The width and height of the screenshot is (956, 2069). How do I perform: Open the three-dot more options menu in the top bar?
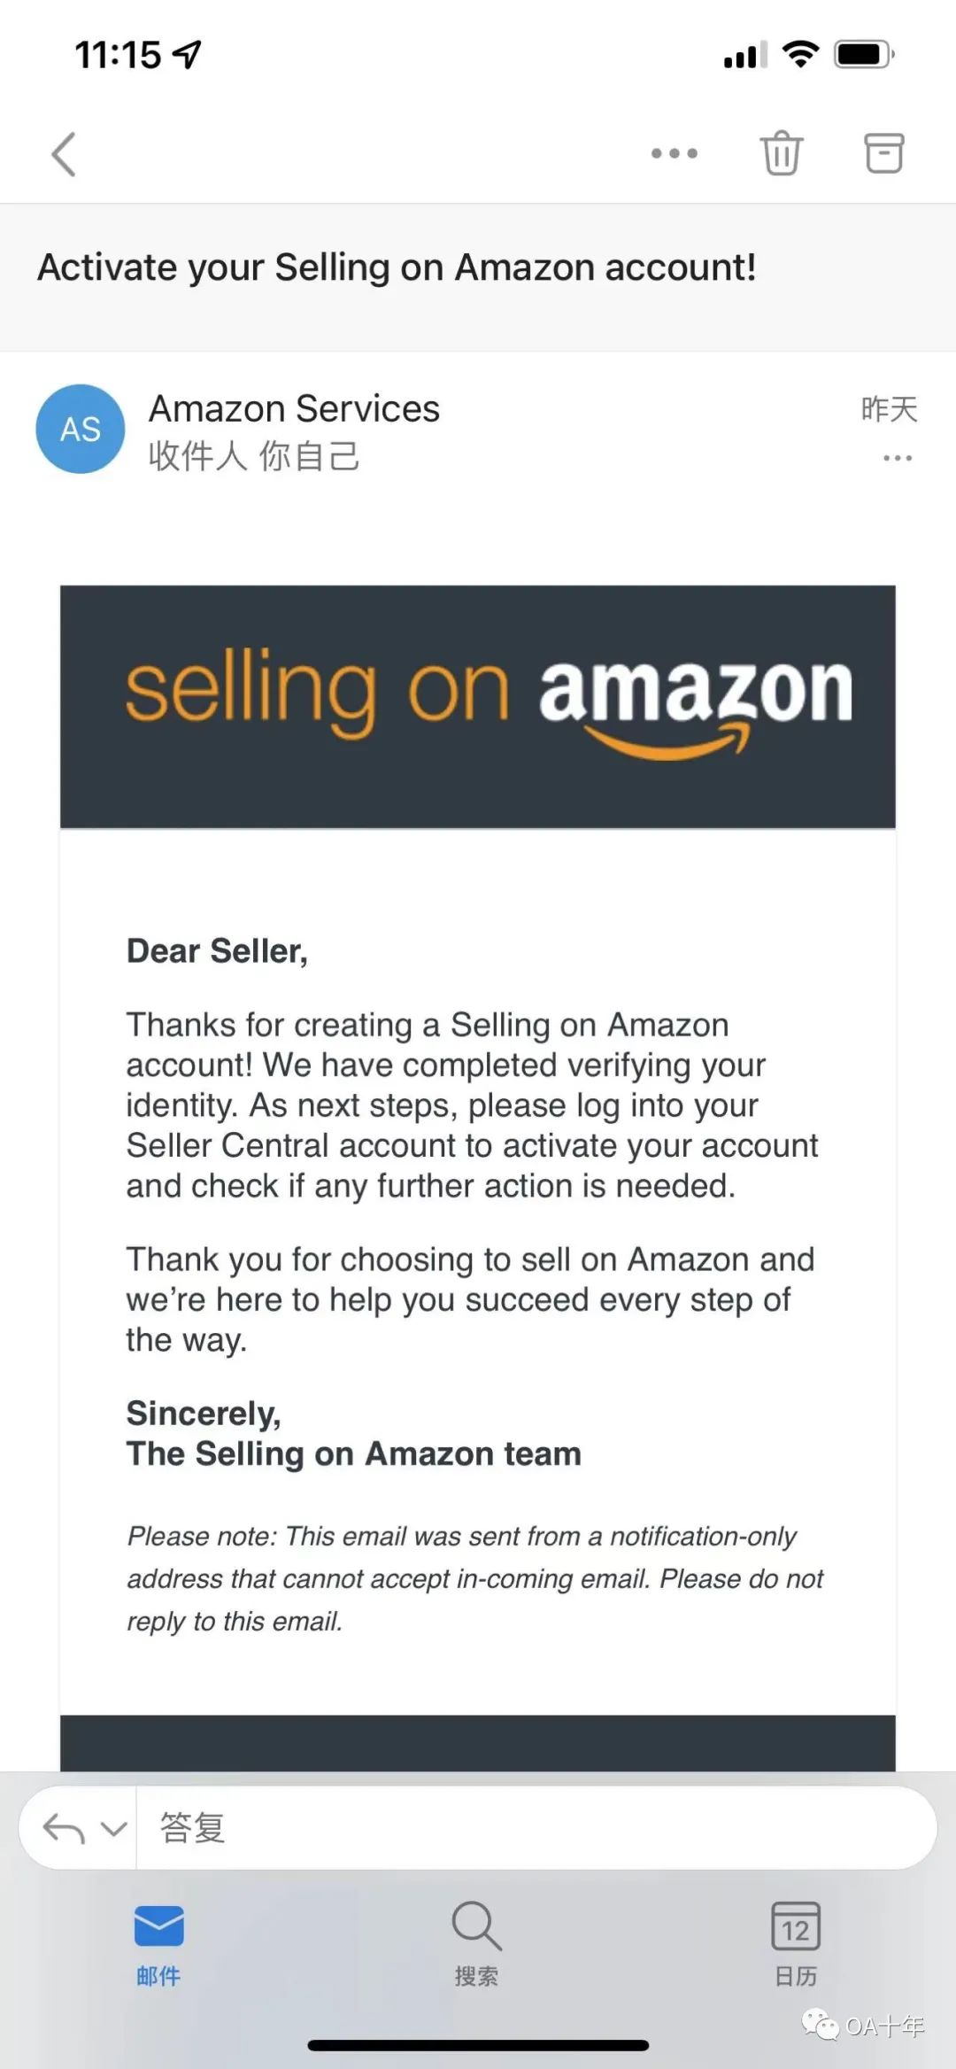click(674, 153)
